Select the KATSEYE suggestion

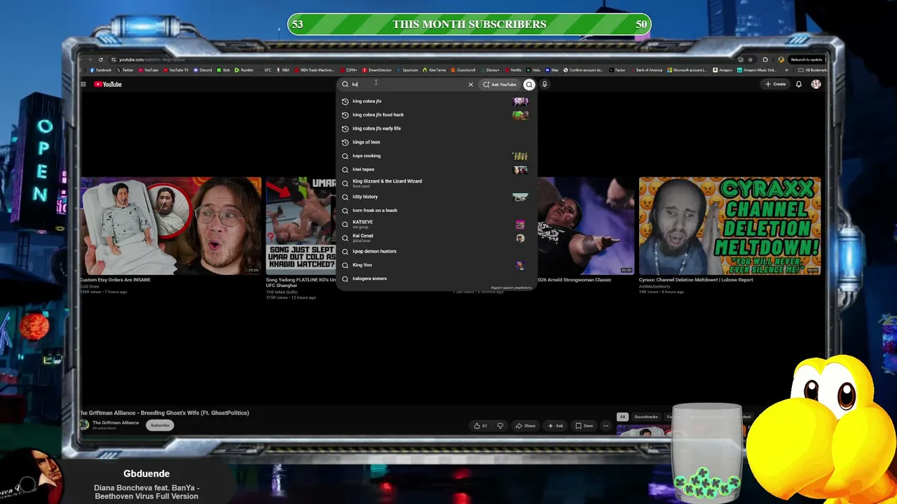[436, 224]
